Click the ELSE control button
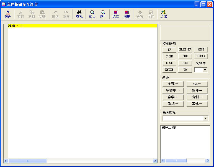Screen dimensions: 214x167 pyautogui.click(x=169, y=63)
